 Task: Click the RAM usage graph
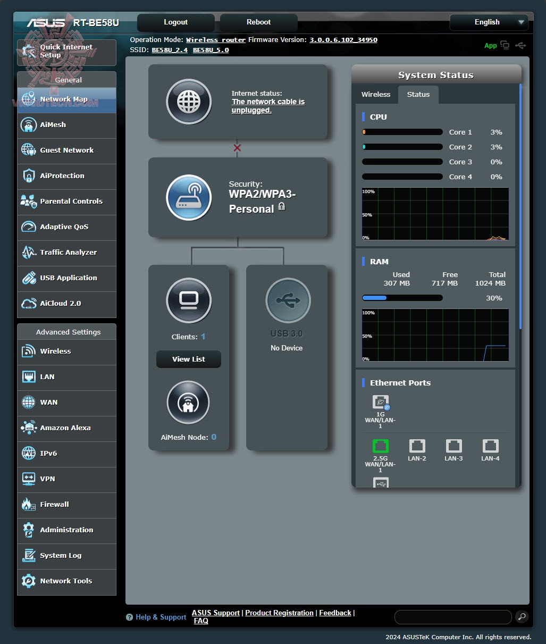coord(435,335)
